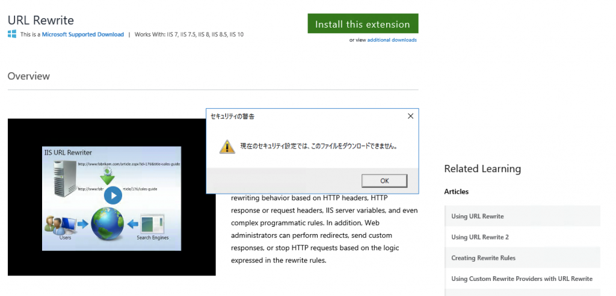Click the Articles subheading
The image size is (616, 296).
point(457,192)
